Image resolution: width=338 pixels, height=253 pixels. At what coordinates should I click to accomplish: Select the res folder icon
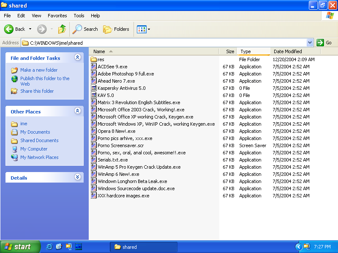click(x=93, y=59)
